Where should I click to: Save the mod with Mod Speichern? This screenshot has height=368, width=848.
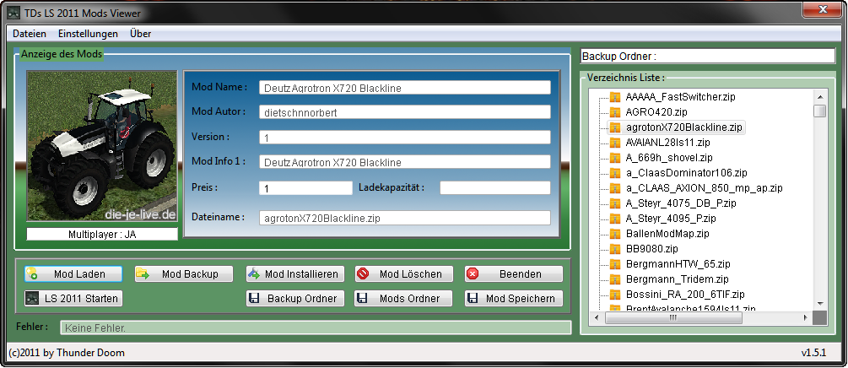click(x=514, y=298)
